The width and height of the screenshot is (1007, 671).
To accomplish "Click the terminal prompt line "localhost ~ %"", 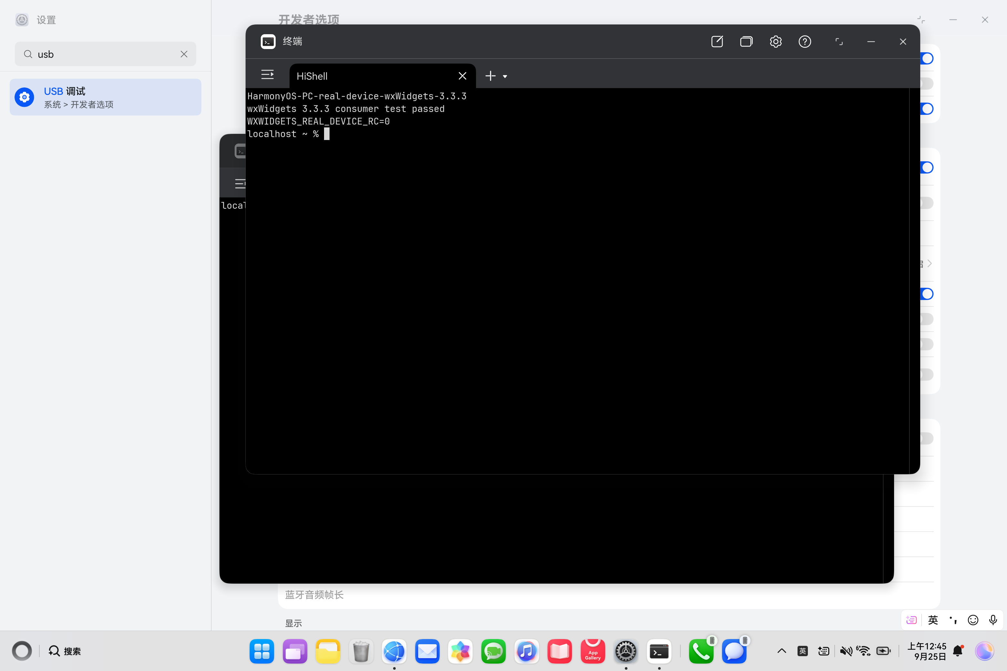I will pyautogui.click(x=283, y=134).
